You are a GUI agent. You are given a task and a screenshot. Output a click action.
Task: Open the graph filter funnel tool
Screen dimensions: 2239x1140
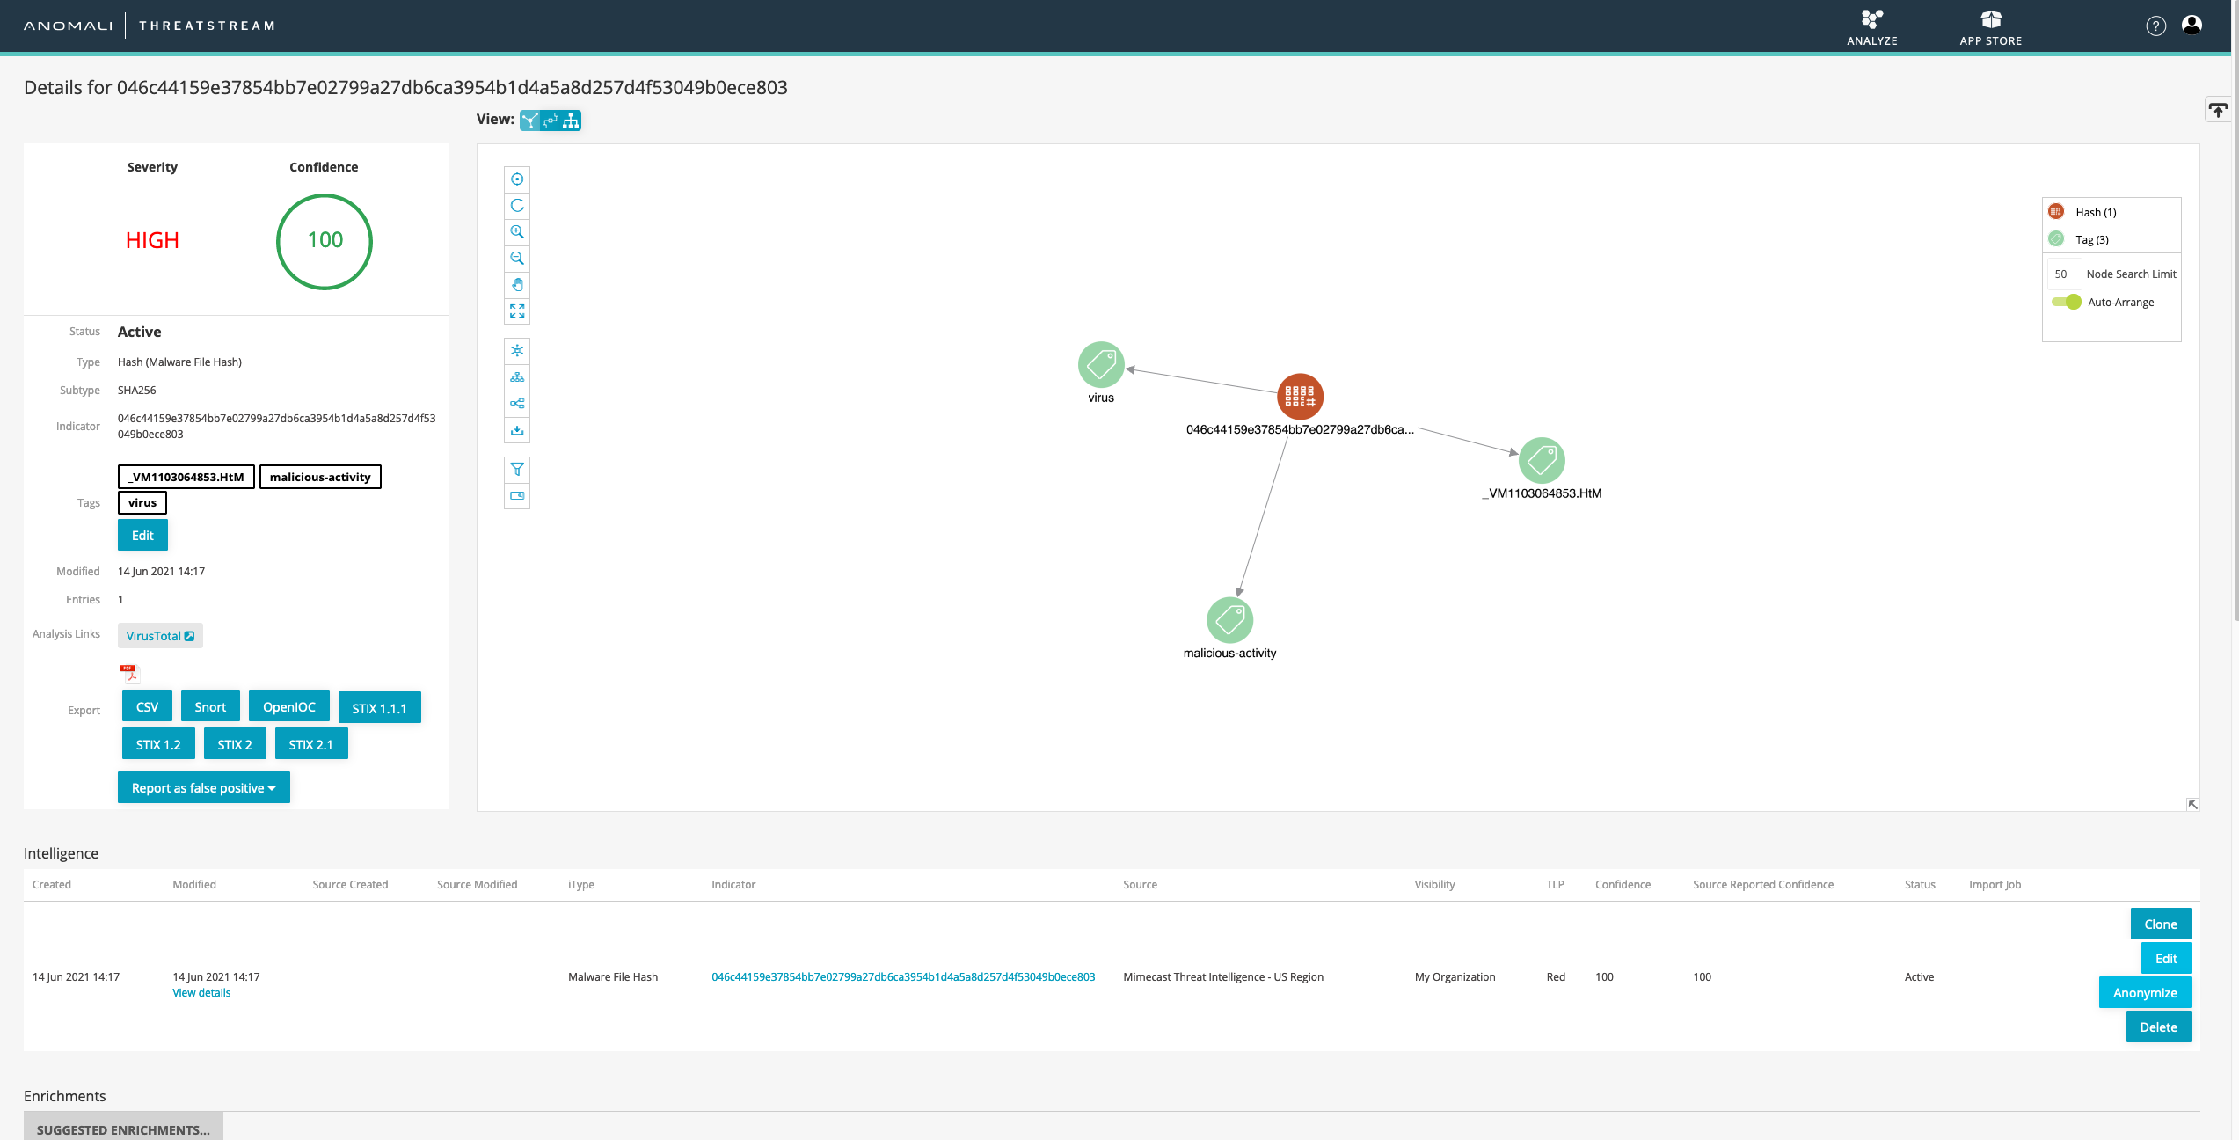point(517,470)
